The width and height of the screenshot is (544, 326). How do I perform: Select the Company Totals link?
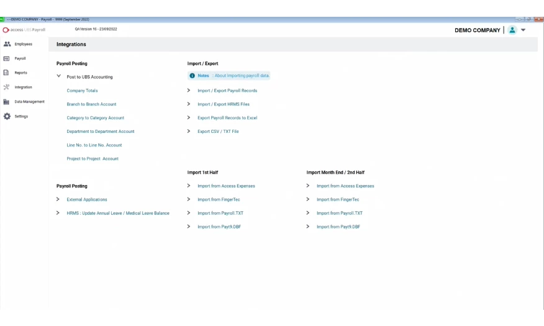click(82, 91)
